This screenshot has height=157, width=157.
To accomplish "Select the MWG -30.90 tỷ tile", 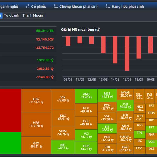I will [125, 94].
